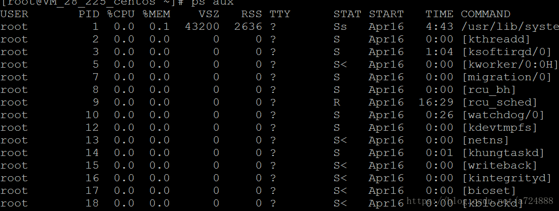Click the [kintegrityd] process name
This screenshot has width=559, height=211.
tap(507, 178)
